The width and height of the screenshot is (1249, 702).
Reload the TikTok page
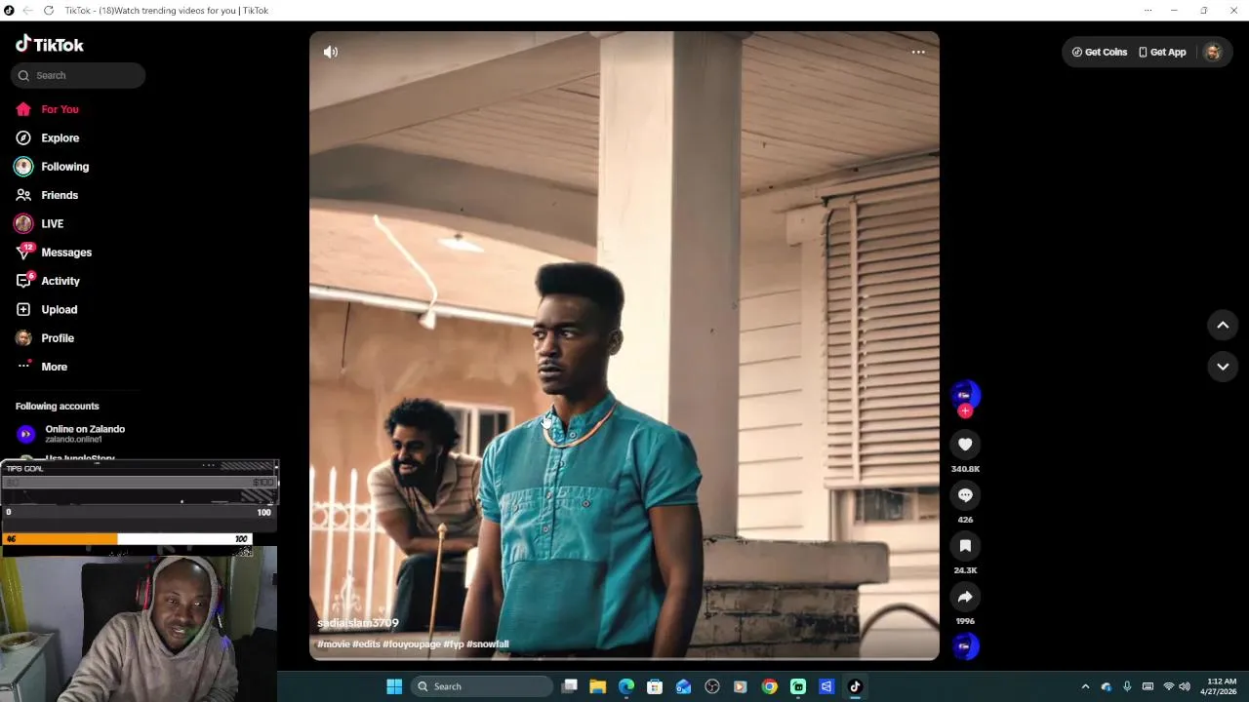(49, 10)
